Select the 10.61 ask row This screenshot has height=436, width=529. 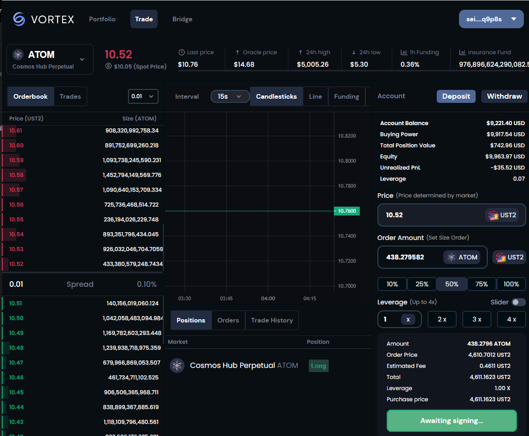pyautogui.click(x=83, y=131)
